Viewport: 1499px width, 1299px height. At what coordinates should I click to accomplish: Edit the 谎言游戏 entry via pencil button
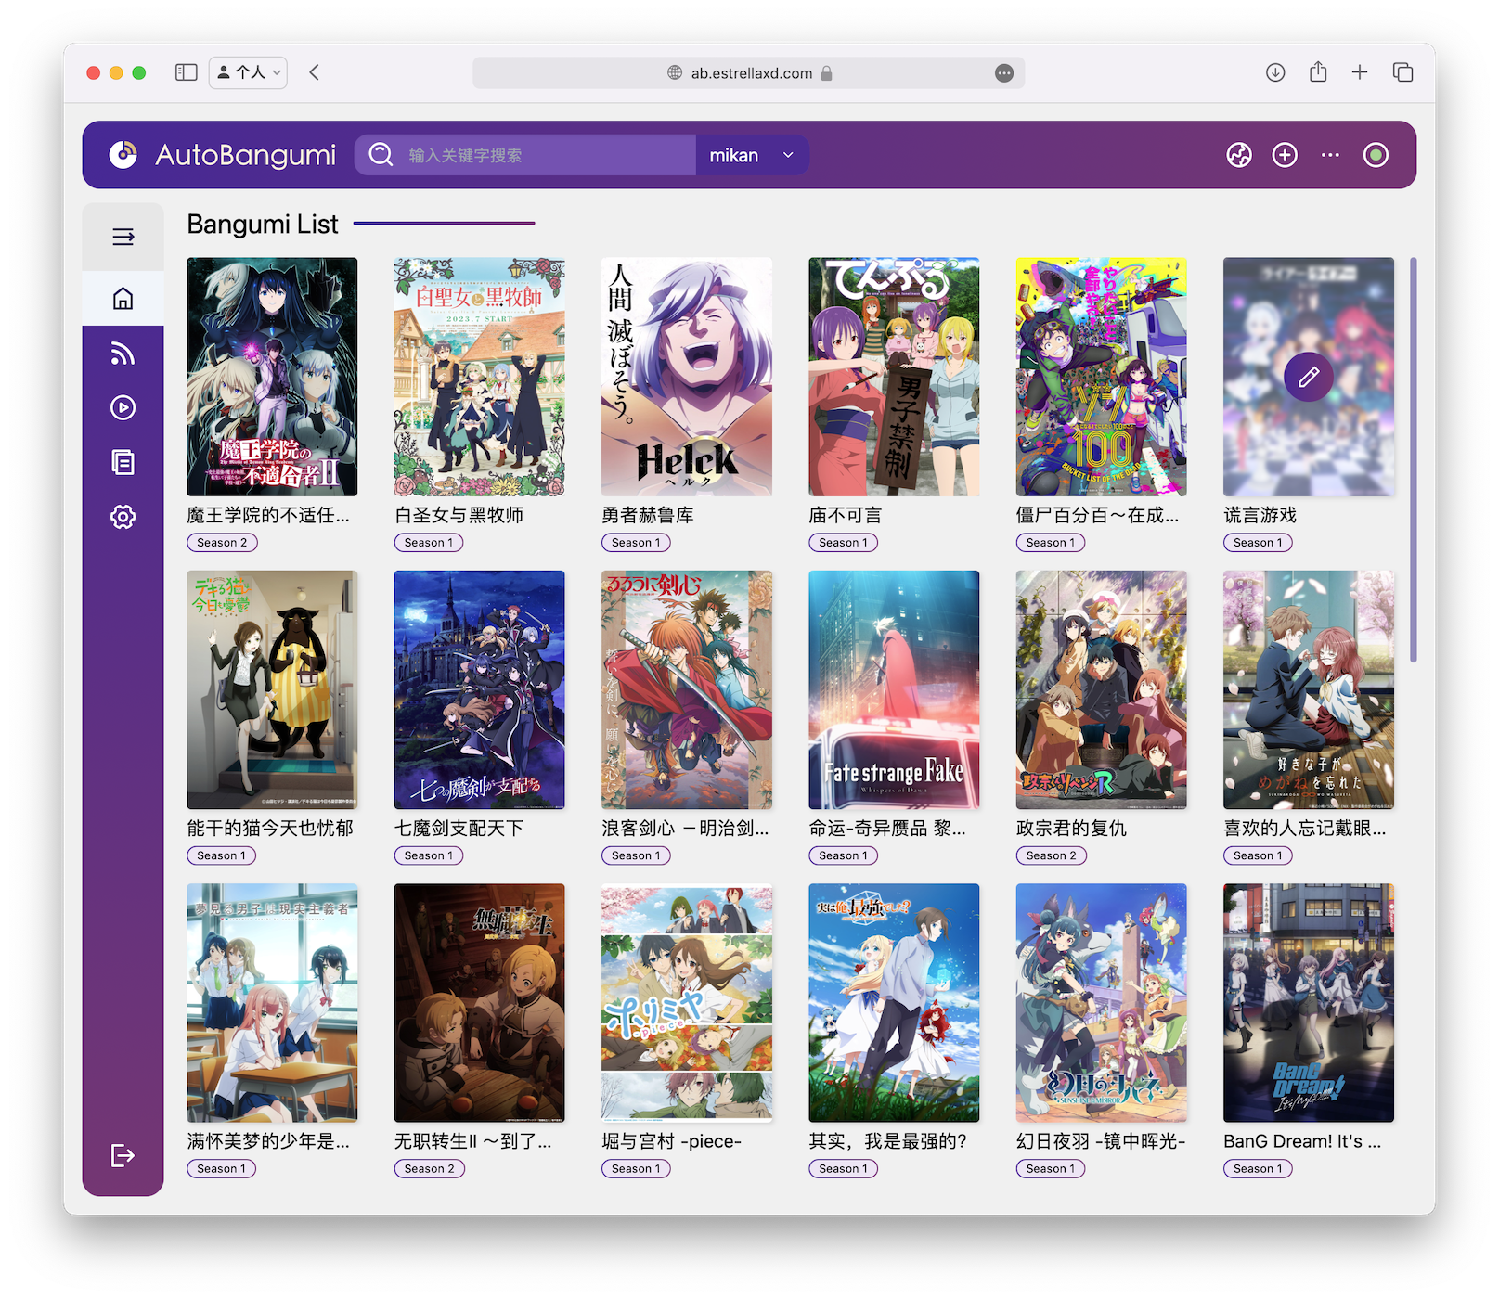pos(1309,376)
